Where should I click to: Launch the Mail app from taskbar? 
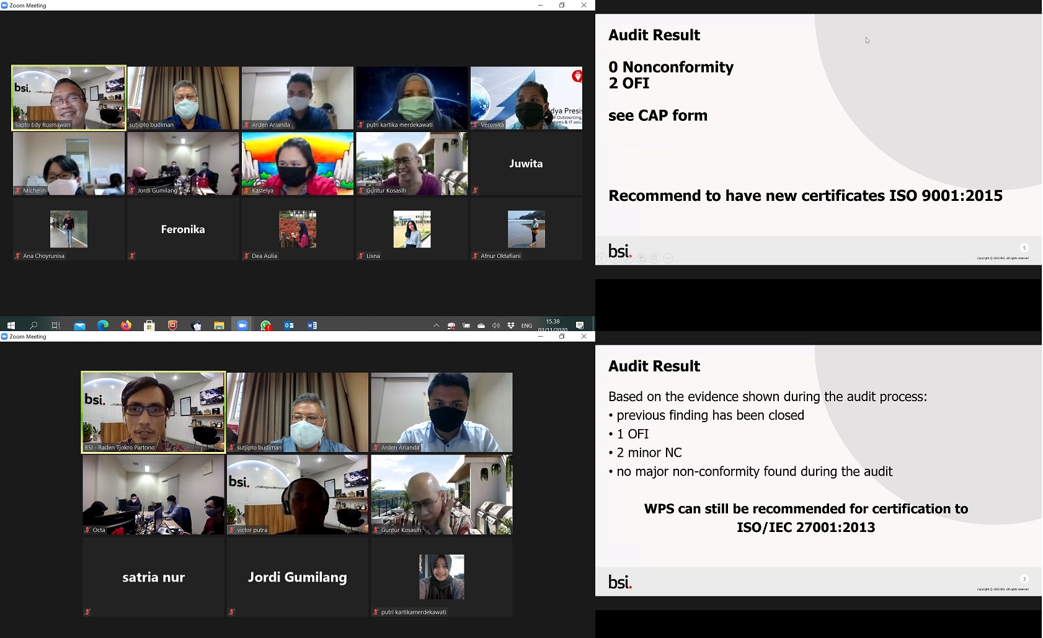point(79,325)
